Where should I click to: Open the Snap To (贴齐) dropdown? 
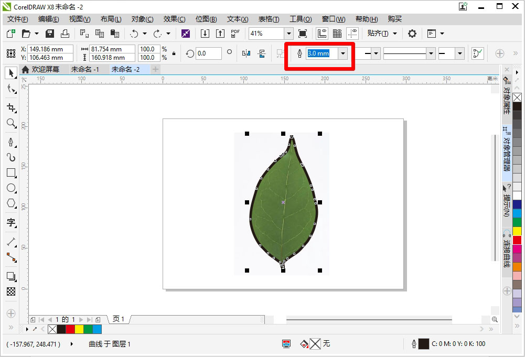click(x=382, y=34)
